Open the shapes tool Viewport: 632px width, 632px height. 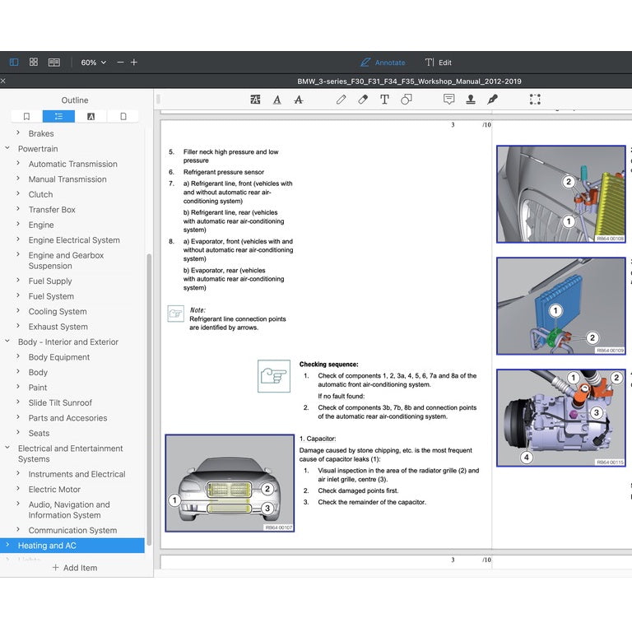point(407,99)
